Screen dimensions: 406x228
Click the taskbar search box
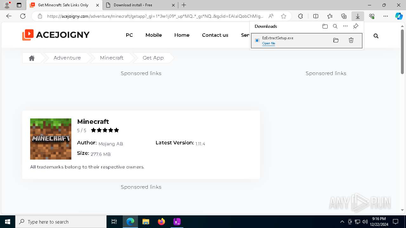click(x=61, y=222)
